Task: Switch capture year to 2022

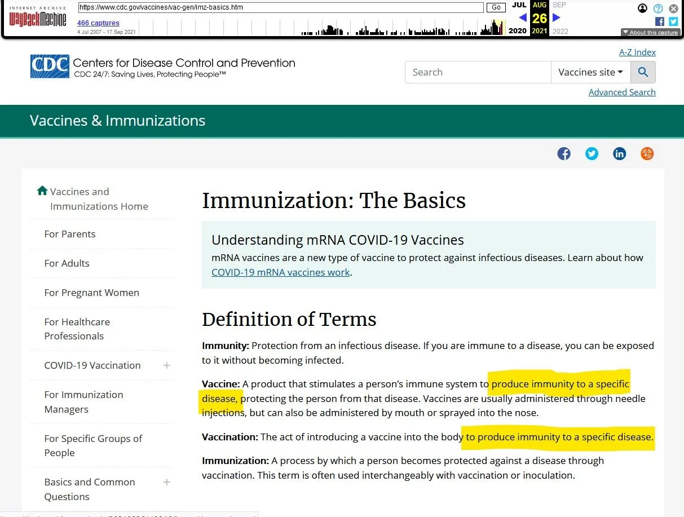Action: (x=560, y=31)
